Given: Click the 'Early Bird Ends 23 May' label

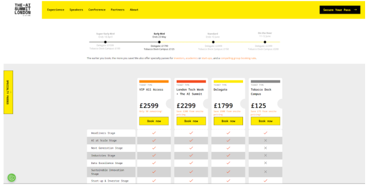Looking at the screenshot, I should [x=159, y=35].
